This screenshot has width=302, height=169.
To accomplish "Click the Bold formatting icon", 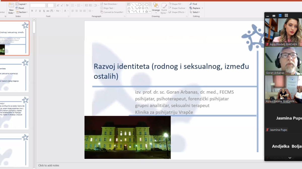I will (x=32, y=11).
